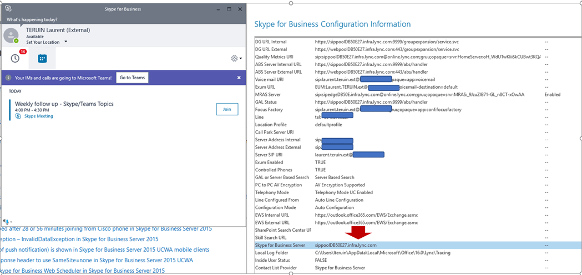Click the info icon in Teams banner
This screenshot has height=275, width=582.
click(8, 78)
